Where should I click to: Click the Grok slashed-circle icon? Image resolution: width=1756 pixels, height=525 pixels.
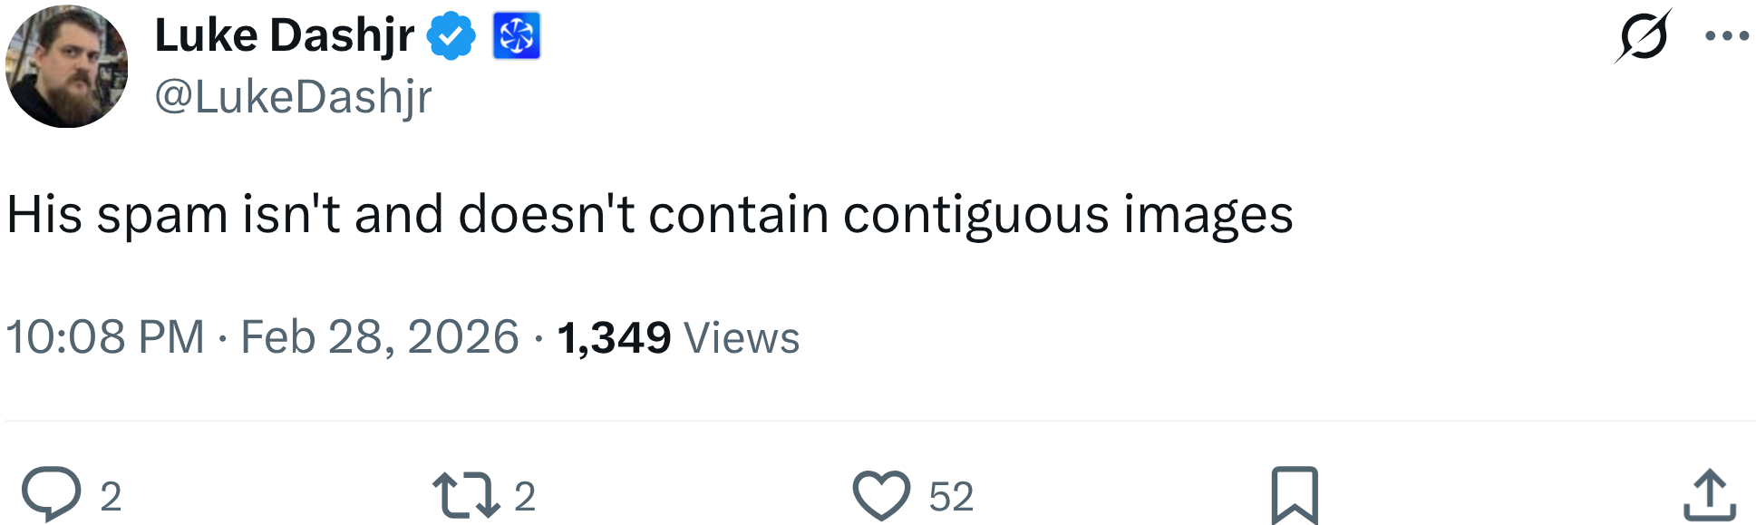(x=1643, y=37)
